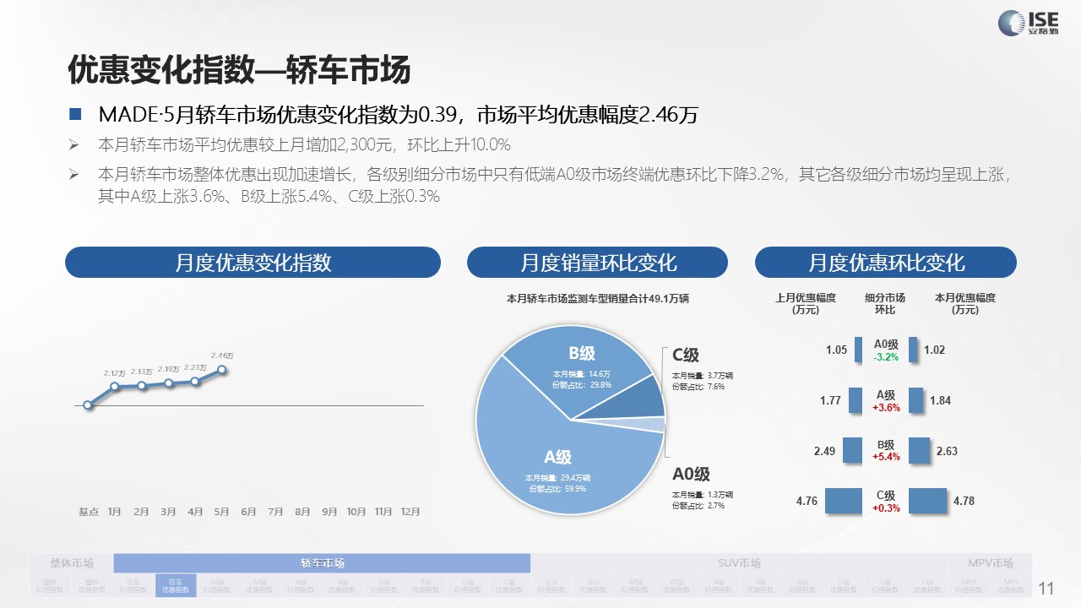1081x608 pixels.
Task: Open the SUV价格指数 page tab
Action: pyautogui.click(x=551, y=585)
